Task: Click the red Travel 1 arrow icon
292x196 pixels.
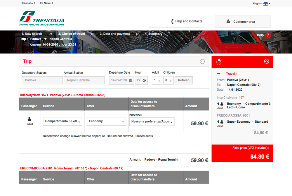Action: [218, 74]
